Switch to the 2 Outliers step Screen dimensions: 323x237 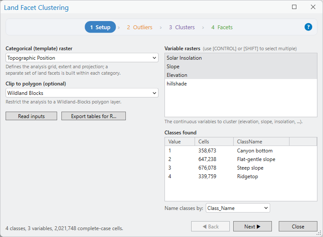pyautogui.click(x=140, y=27)
